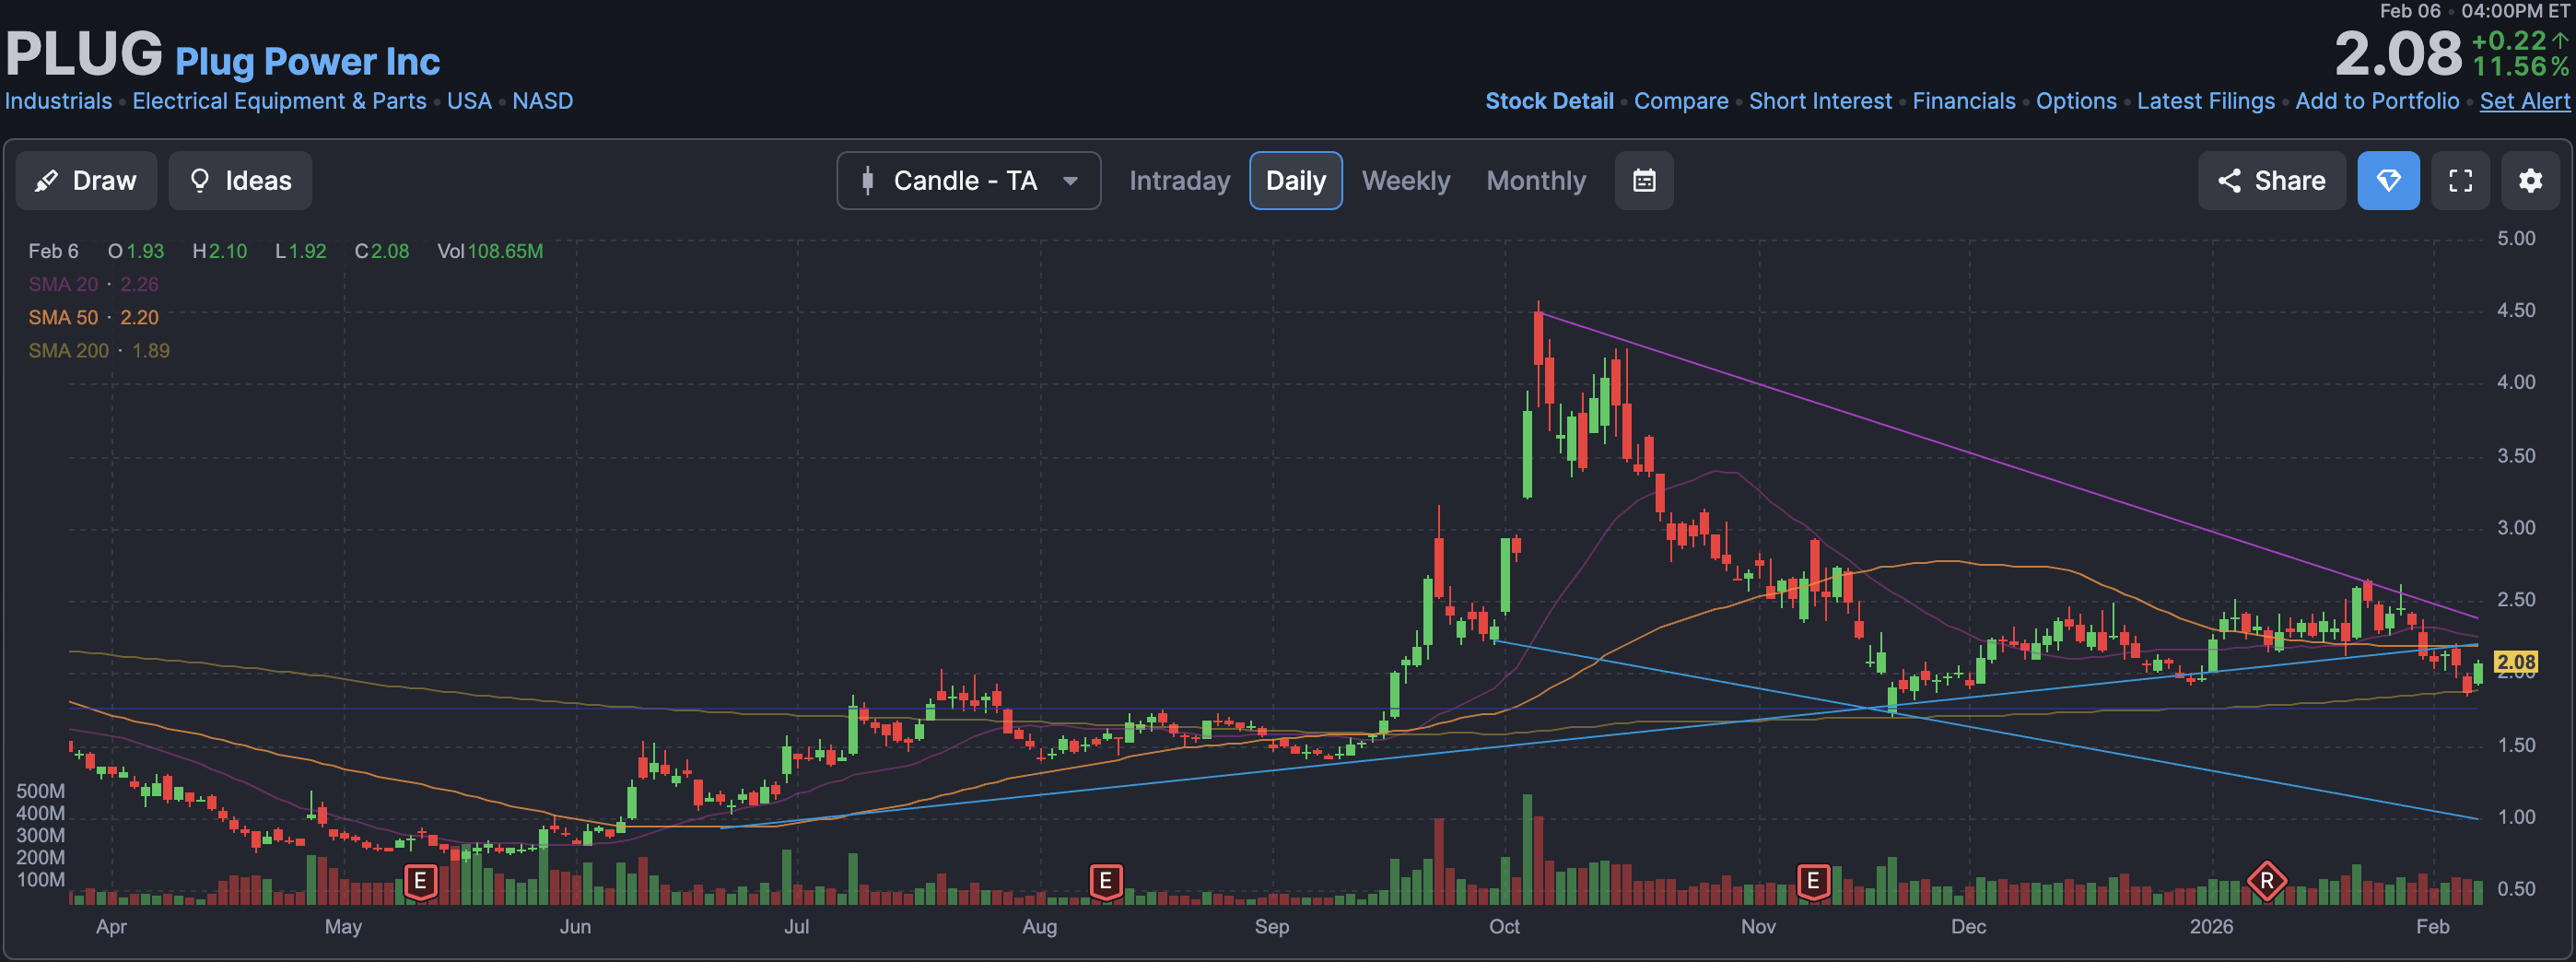The height and width of the screenshot is (962, 2576).
Task: Click the Feb 6 date in the OHLC readout
Action: pos(53,252)
